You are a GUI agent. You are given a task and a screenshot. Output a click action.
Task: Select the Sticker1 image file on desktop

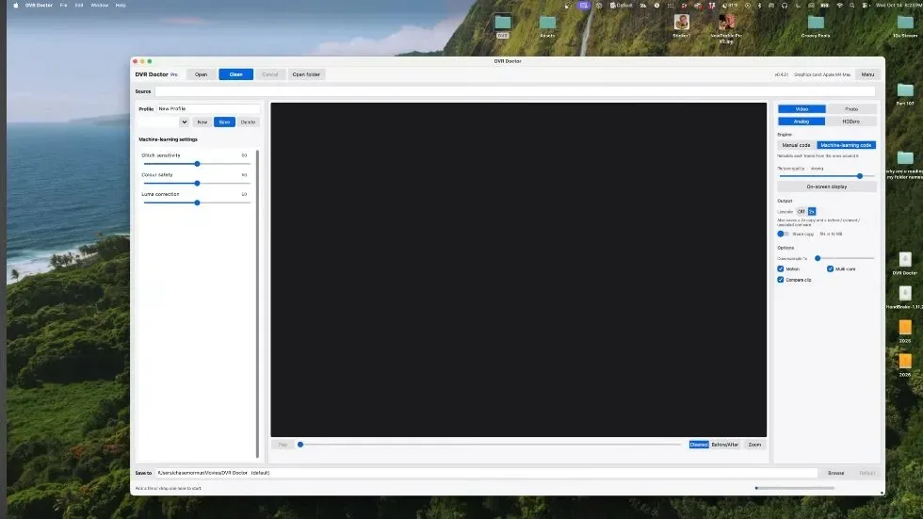coord(682,24)
